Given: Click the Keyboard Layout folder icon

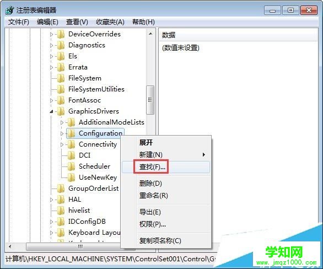Looking at the screenshot, I should (x=61, y=233).
